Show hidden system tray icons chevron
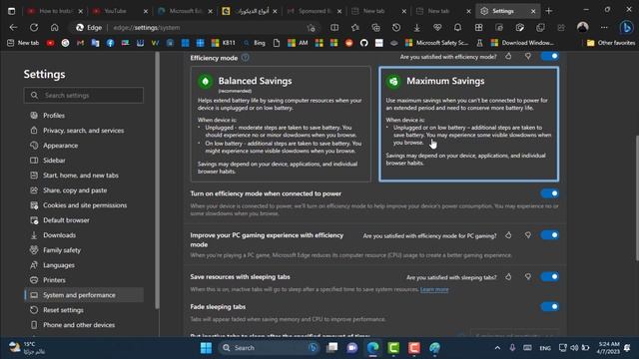639x359 pixels. 497,348
